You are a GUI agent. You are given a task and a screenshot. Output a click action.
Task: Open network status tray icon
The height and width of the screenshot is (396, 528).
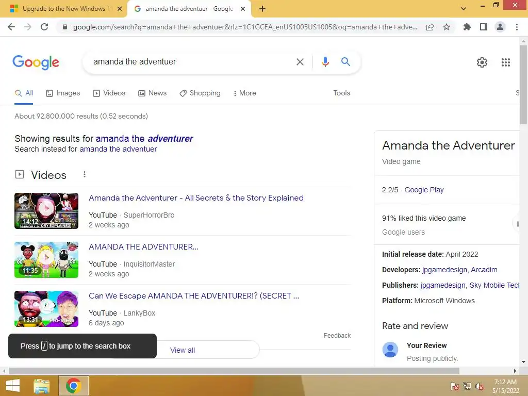(467, 386)
